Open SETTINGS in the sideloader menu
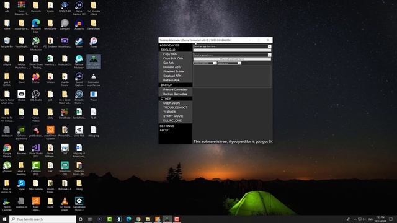Image resolution: width=397 pixels, height=223 pixels. point(167,126)
